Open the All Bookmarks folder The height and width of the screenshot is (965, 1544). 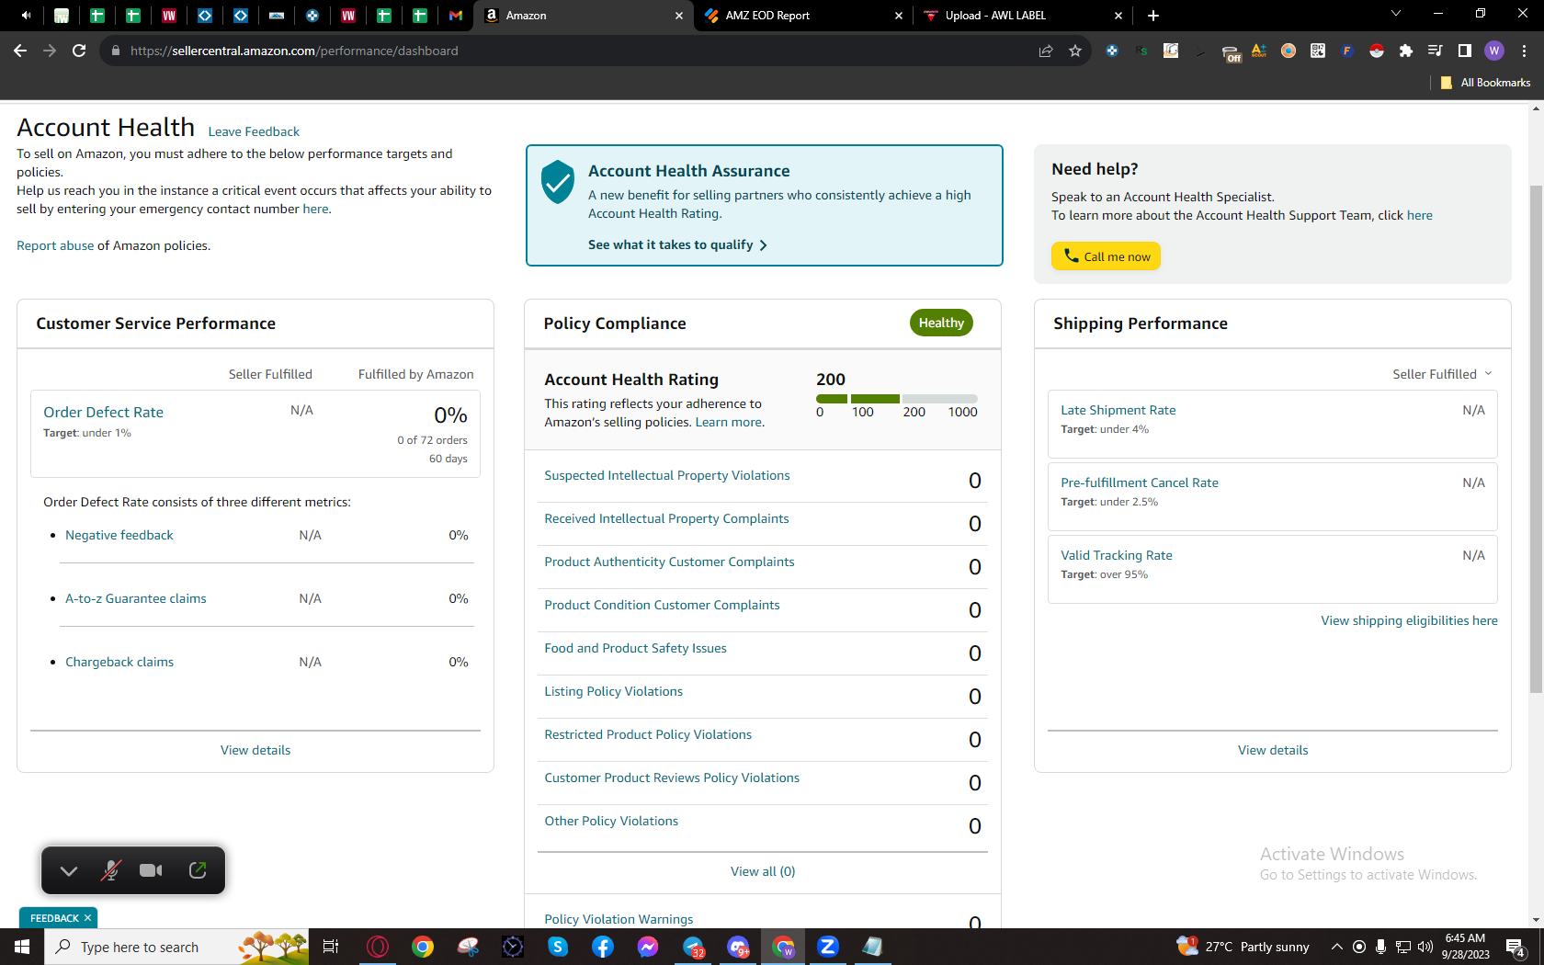pyautogui.click(x=1485, y=83)
